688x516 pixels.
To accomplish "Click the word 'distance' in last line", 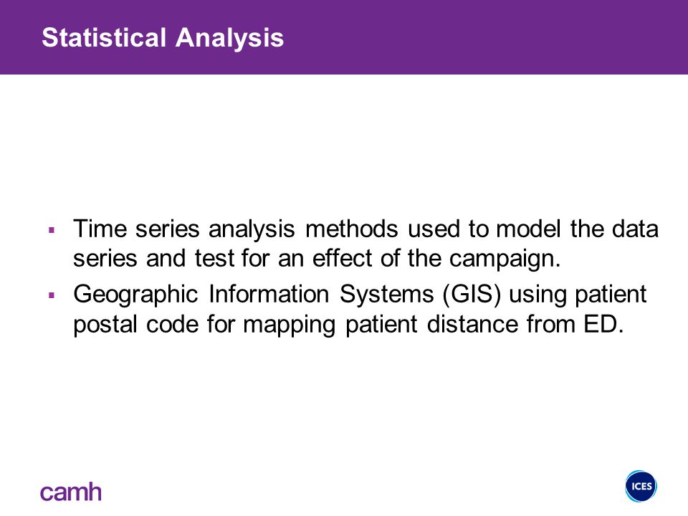I will [x=472, y=324].
